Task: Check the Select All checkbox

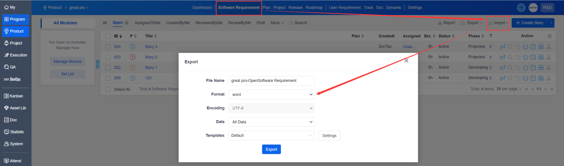Action: (x=108, y=89)
